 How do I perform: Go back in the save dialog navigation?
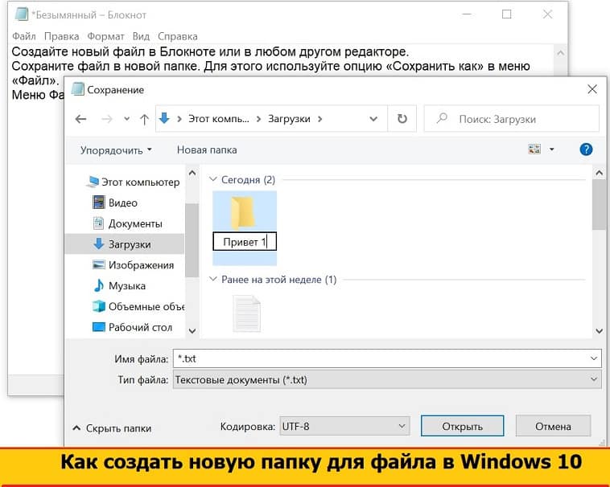tap(81, 119)
